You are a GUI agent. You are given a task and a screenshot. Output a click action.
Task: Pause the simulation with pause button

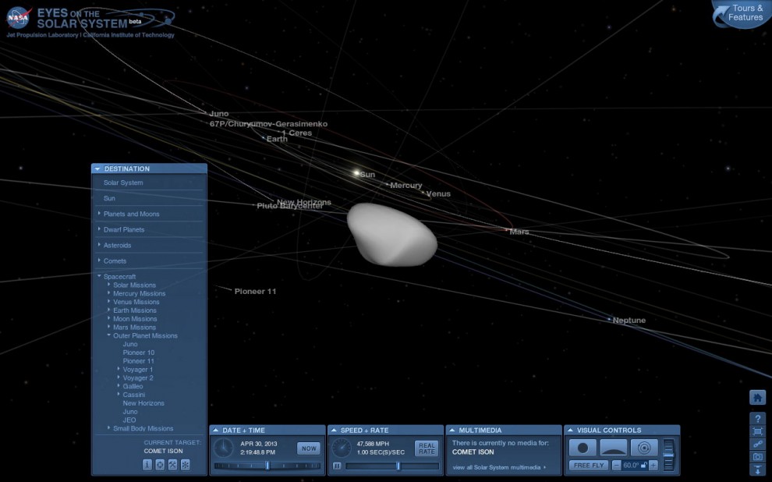click(x=337, y=466)
